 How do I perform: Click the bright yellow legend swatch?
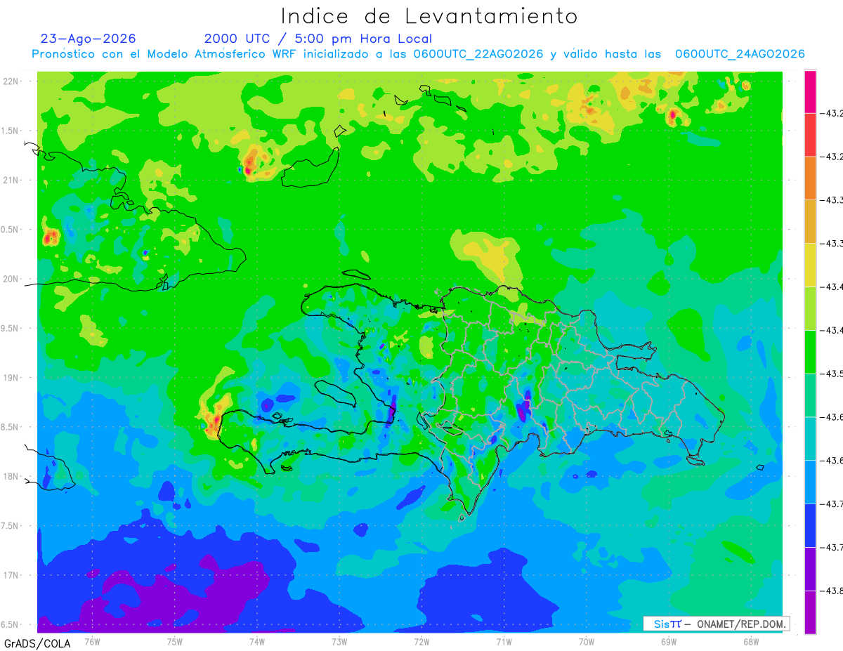(x=810, y=265)
